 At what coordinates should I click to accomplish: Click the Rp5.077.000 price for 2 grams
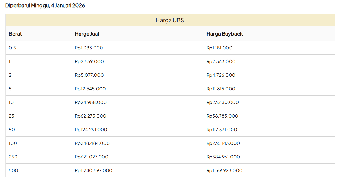point(89,75)
